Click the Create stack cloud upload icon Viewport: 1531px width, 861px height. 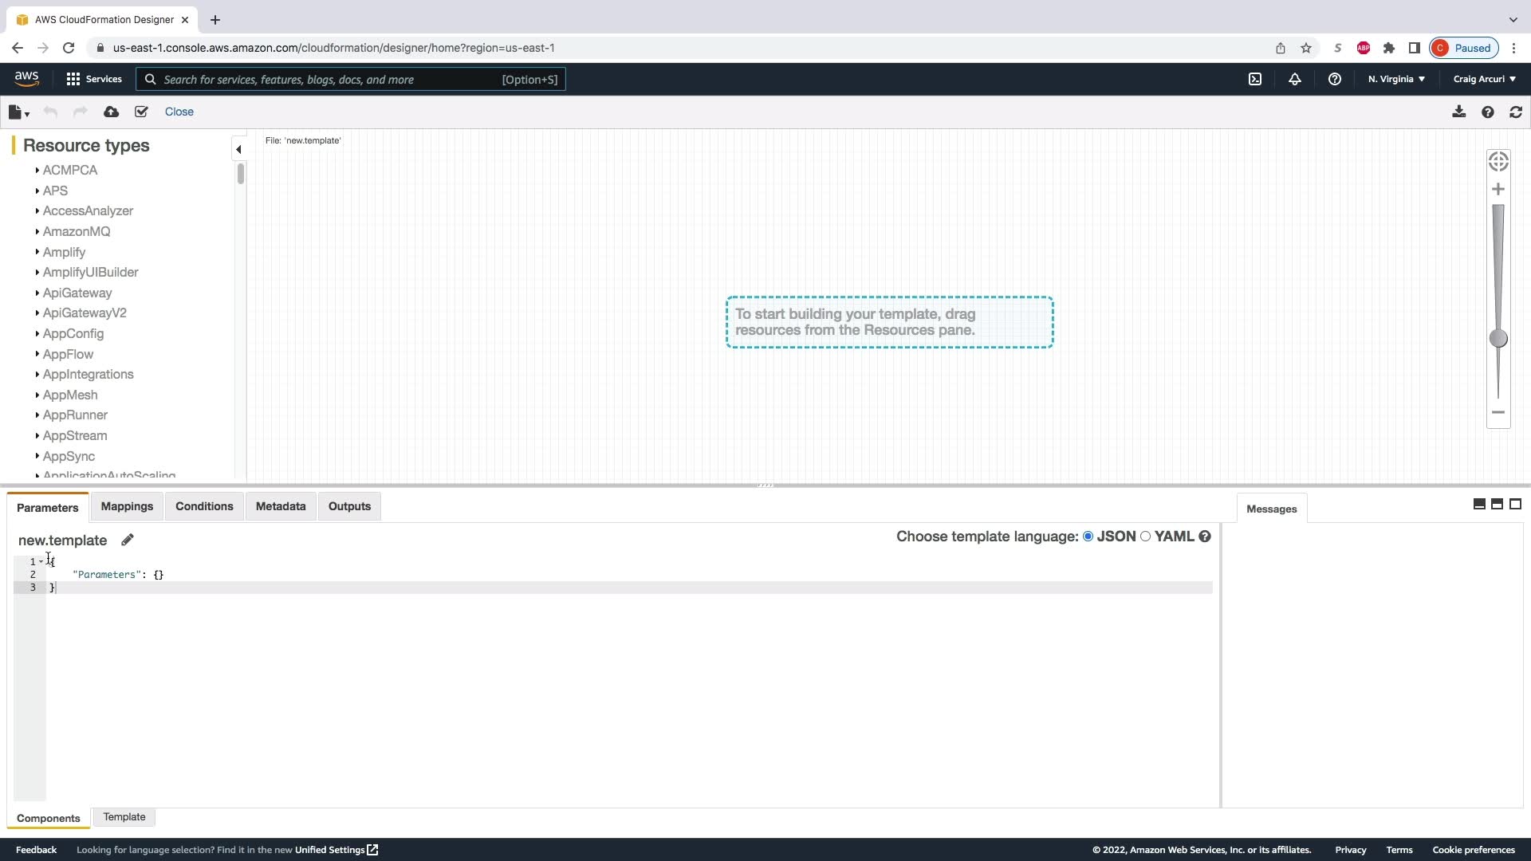click(112, 112)
